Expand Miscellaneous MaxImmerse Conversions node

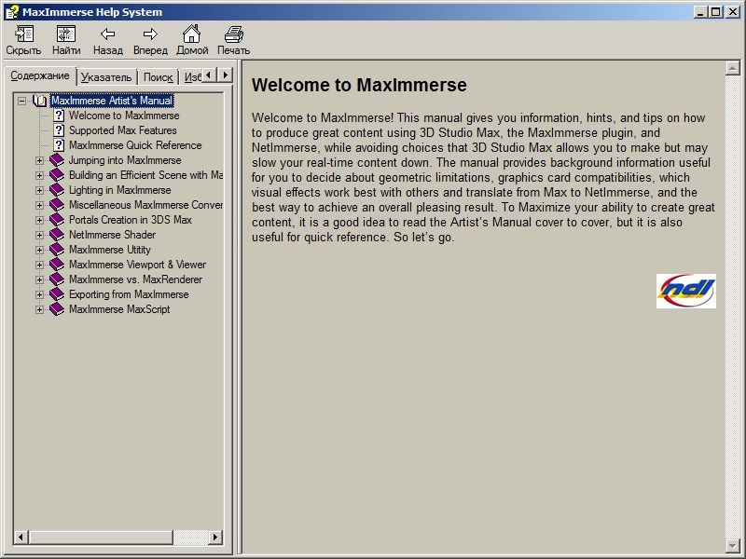click(x=39, y=205)
